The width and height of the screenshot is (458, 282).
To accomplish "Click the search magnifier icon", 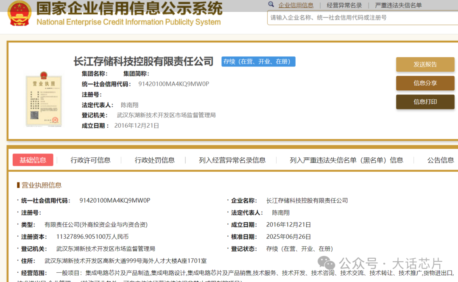I will point(271,4).
